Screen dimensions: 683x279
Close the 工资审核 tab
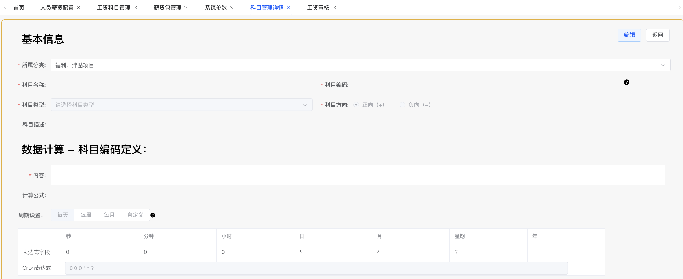[x=334, y=7]
